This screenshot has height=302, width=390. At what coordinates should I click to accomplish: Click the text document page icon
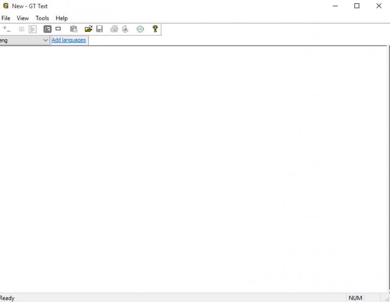tap(33, 29)
